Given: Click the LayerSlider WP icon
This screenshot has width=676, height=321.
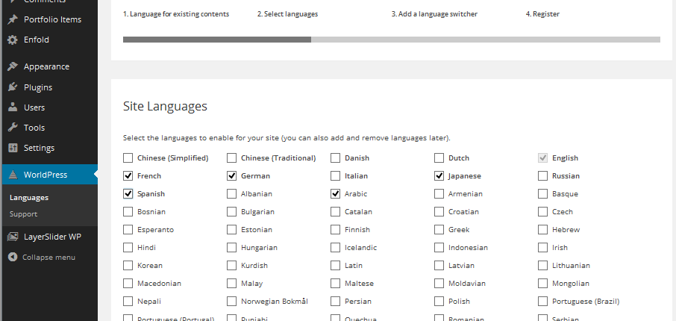Looking at the screenshot, I should pyautogui.click(x=13, y=237).
